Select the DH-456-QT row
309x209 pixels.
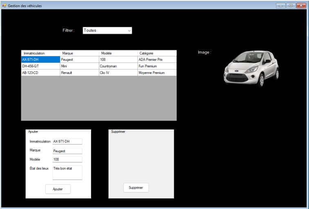point(40,66)
